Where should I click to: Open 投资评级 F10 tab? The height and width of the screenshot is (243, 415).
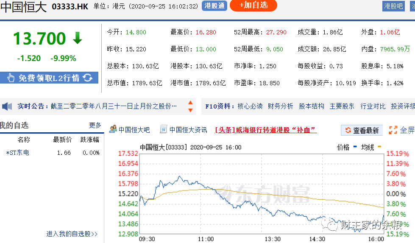(403, 106)
